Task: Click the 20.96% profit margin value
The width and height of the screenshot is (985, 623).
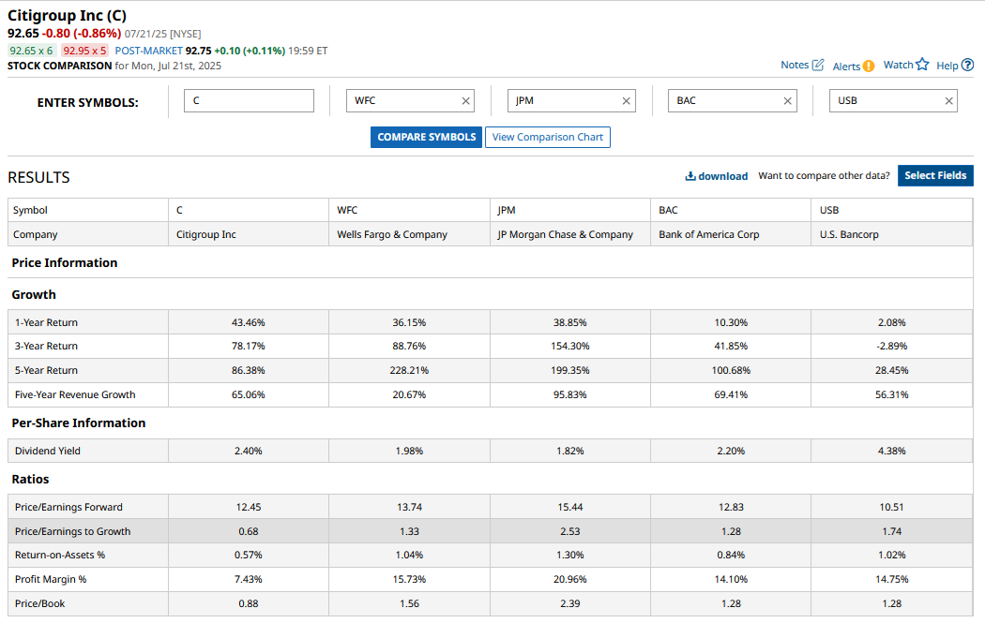Action: pos(569,579)
